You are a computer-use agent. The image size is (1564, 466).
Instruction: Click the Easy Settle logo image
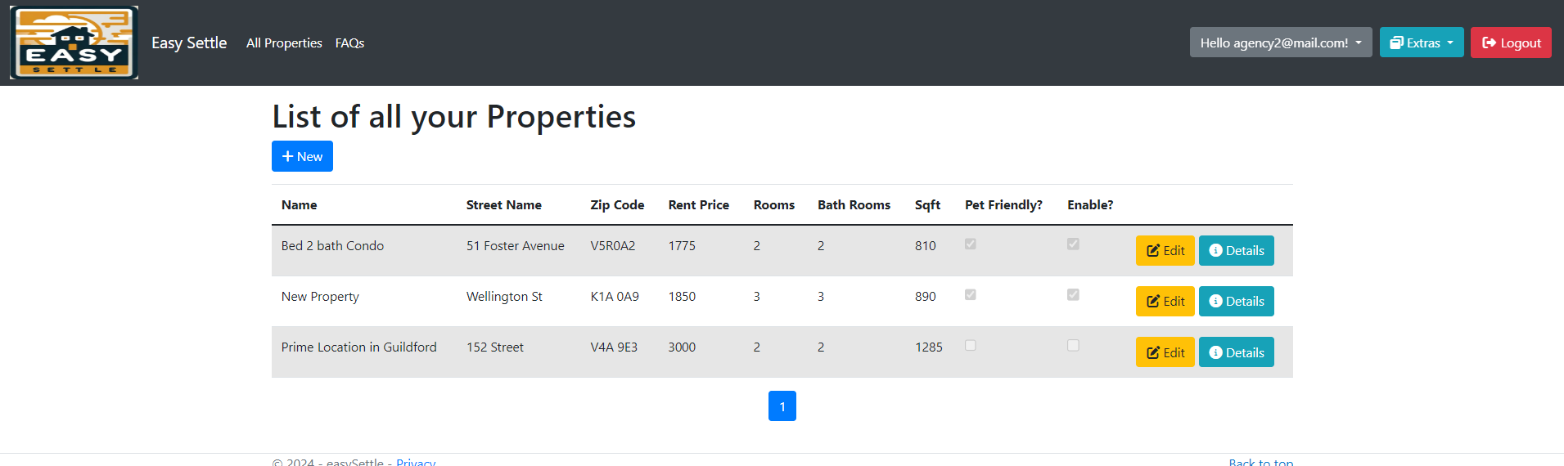click(74, 43)
